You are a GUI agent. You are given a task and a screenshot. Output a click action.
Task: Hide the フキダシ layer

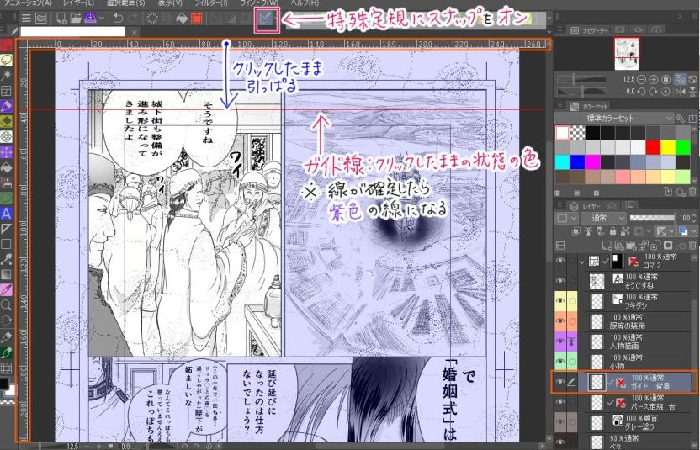(559, 301)
